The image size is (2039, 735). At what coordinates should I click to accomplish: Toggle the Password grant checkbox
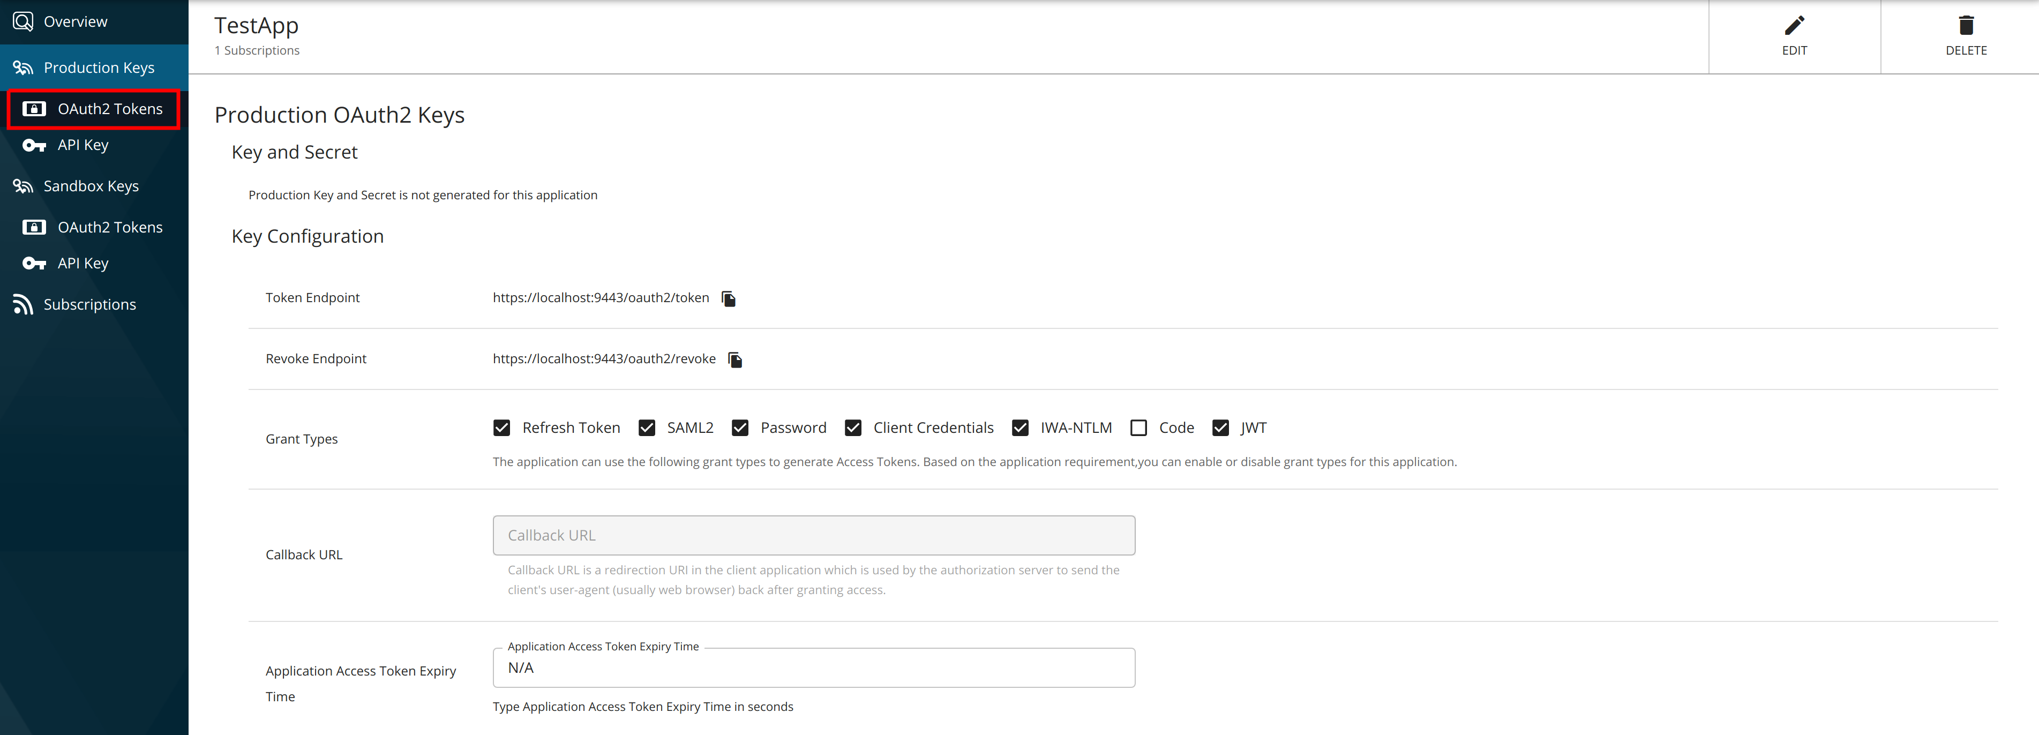coord(740,428)
